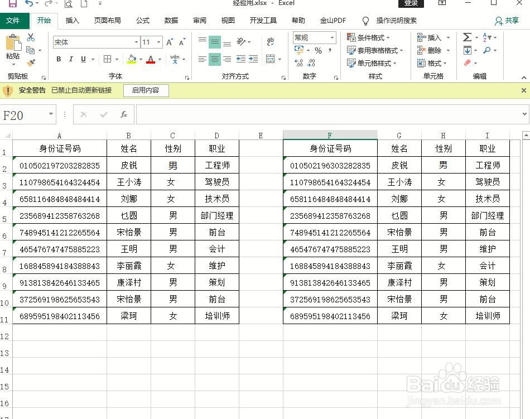
Task: Expand the formula bar chevron
Action: tap(524, 114)
